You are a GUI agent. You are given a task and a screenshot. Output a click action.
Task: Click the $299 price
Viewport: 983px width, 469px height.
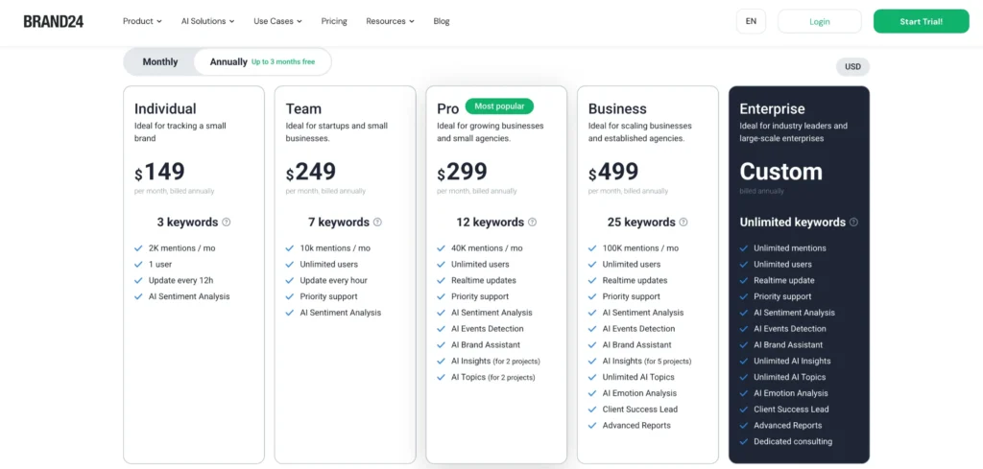coord(462,173)
